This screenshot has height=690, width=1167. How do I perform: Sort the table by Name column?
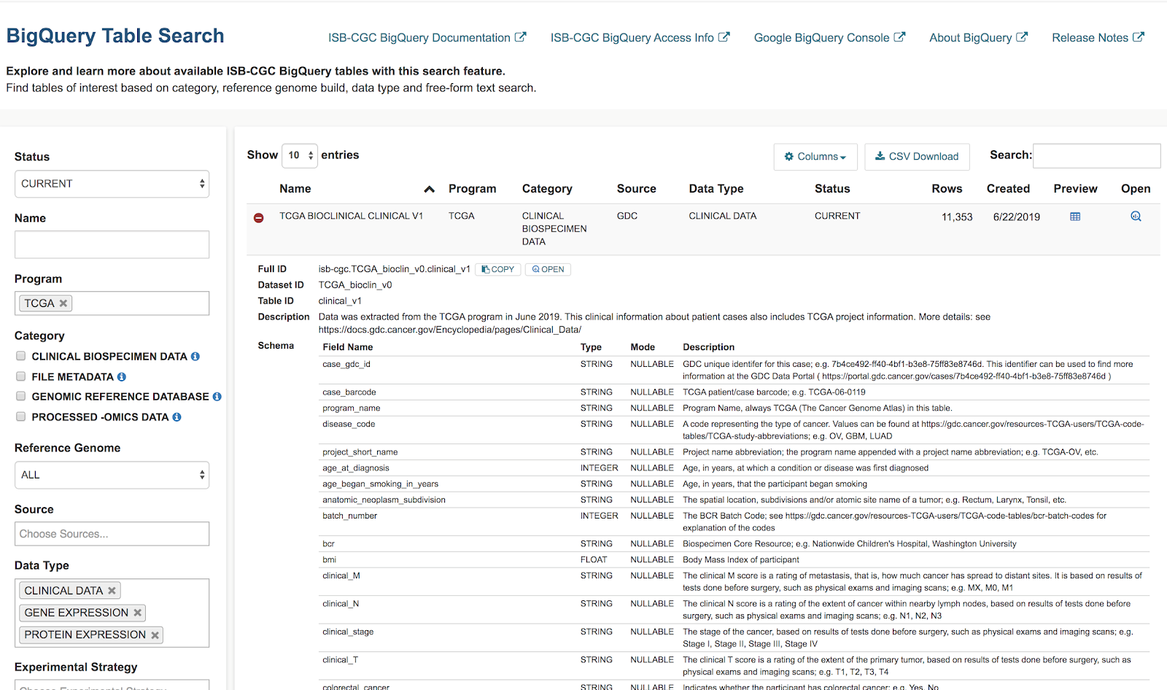tap(295, 189)
